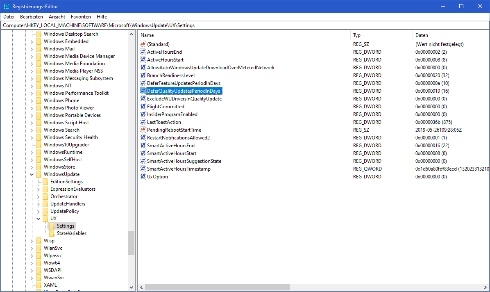Expand the Orchestrator node
The image size is (490, 292).
[x=38, y=196]
